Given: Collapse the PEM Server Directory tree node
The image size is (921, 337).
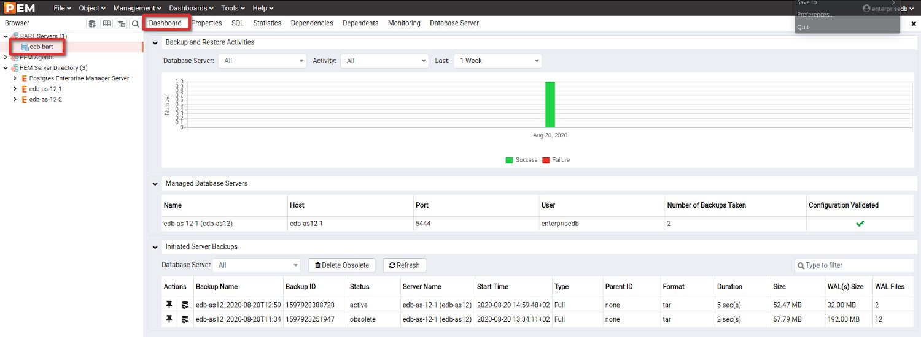Looking at the screenshot, I should [6, 68].
